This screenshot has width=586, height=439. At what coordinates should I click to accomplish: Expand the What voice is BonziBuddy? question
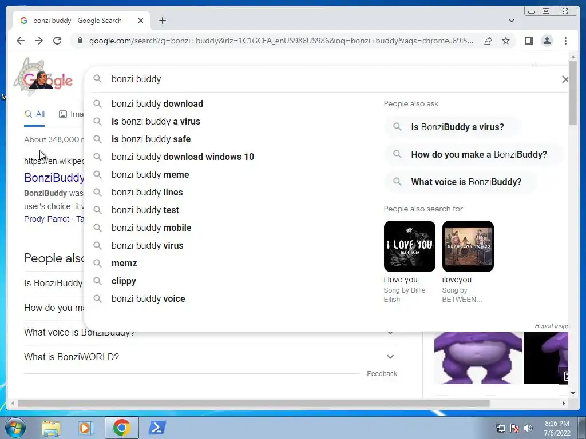pyautogui.click(x=211, y=332)
